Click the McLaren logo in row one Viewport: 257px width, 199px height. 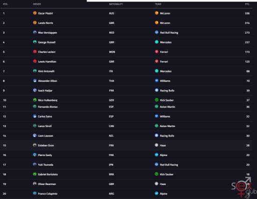[157, 13]
